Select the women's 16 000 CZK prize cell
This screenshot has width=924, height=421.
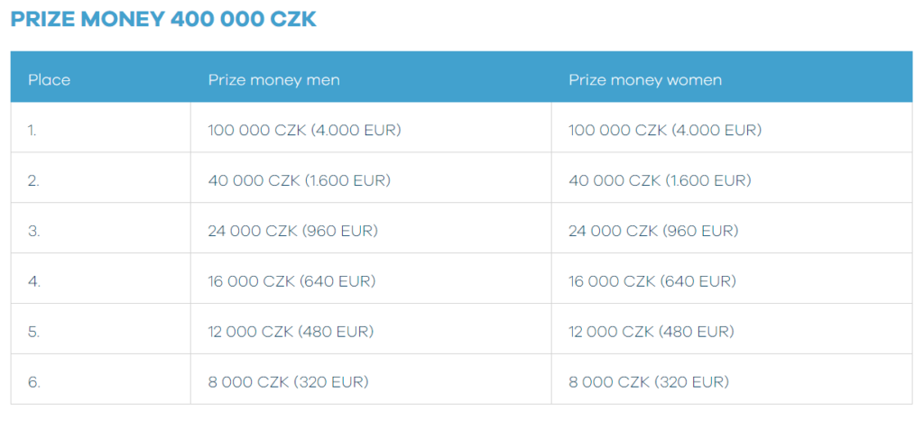pos(652,281)
